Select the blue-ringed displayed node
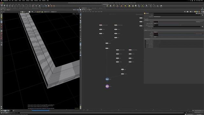Screen dimensions: 204x115 tap(107, 79)
